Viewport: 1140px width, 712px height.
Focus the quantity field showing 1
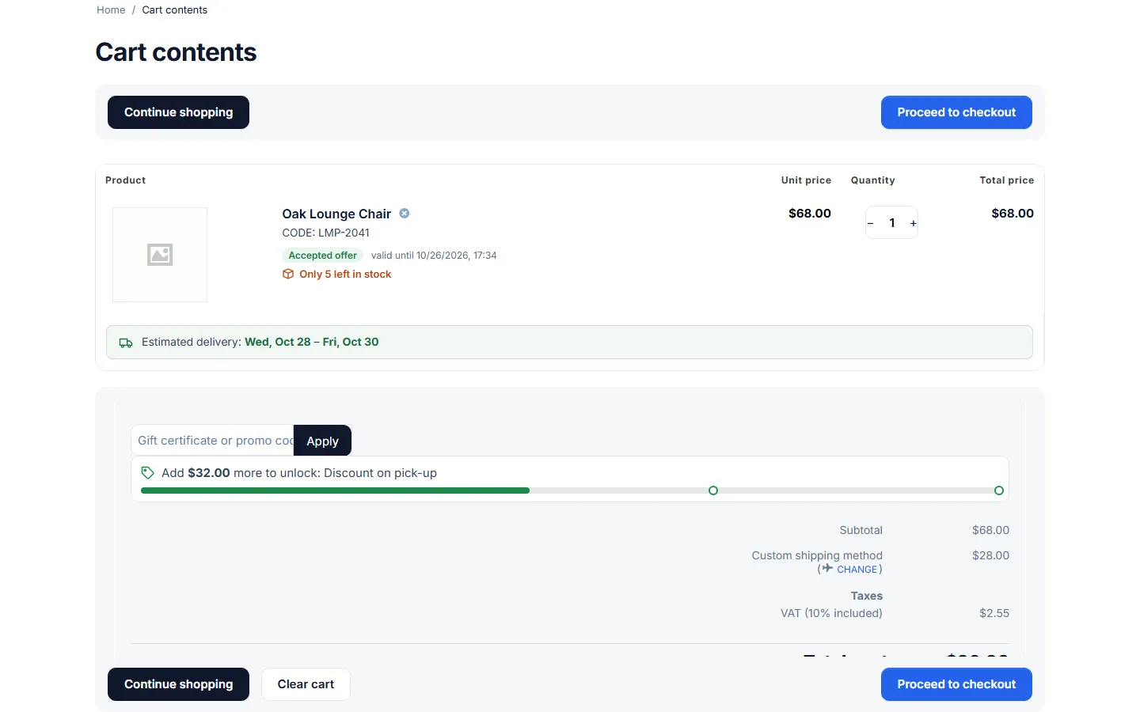(x=891, y=223)
